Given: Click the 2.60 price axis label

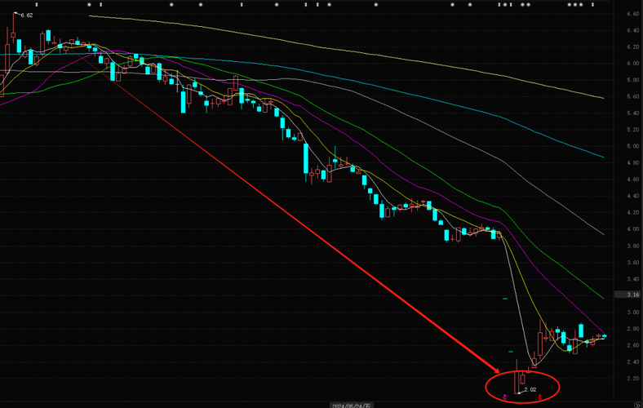Looking at the screenshot, I should click(x=633, y=345).
